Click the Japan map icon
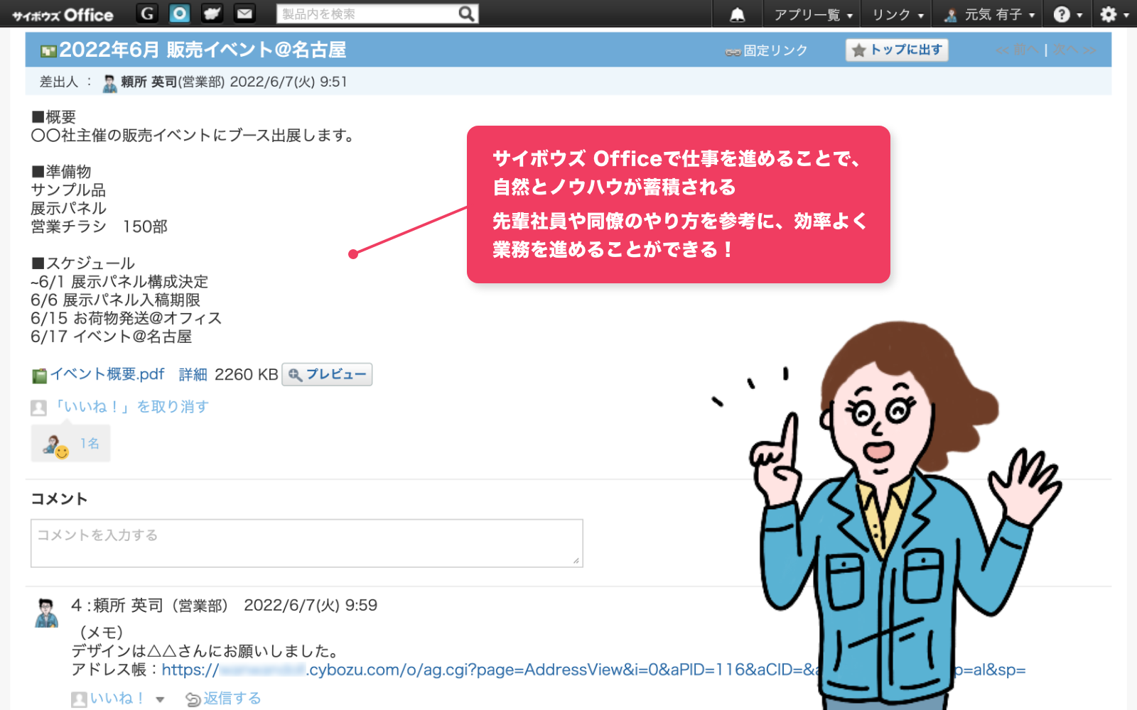1137x710 pixels. click(x=212, y=13)
